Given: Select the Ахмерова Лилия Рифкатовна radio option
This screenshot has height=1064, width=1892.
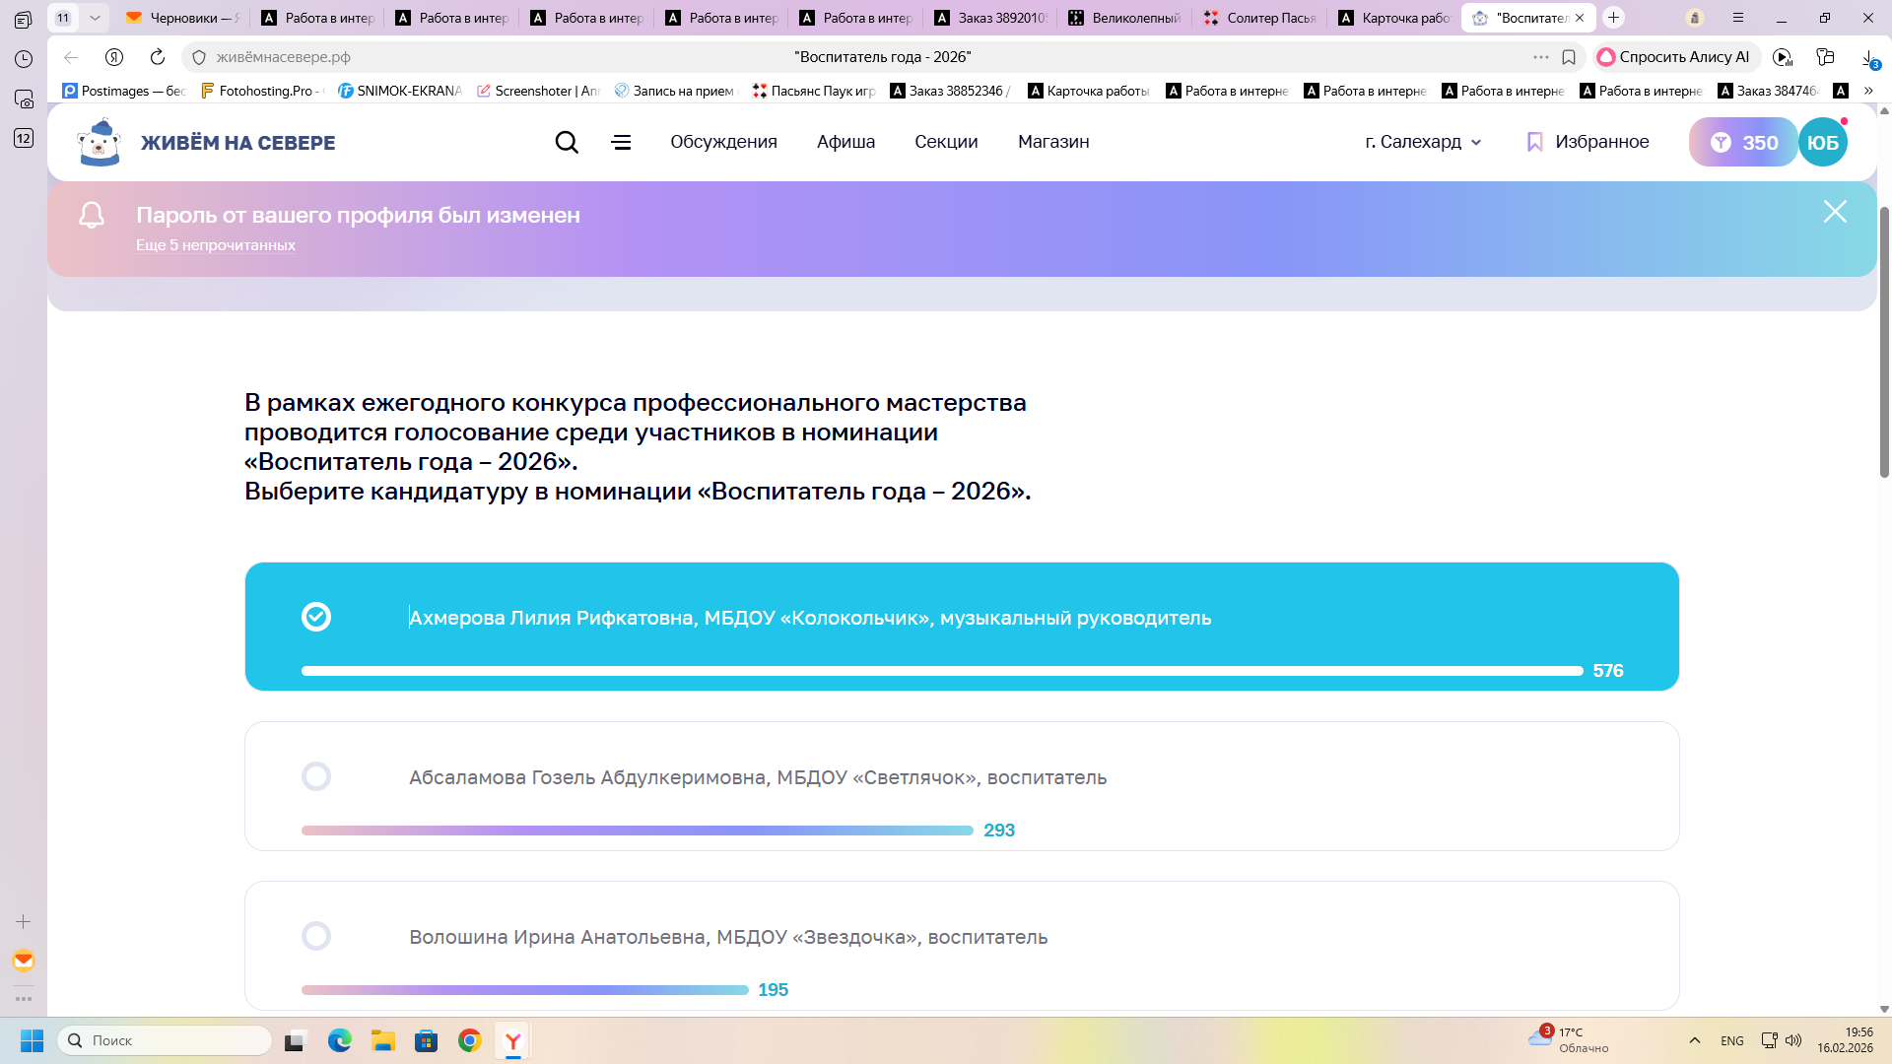Looking at the screenshot, I should 316,617.
